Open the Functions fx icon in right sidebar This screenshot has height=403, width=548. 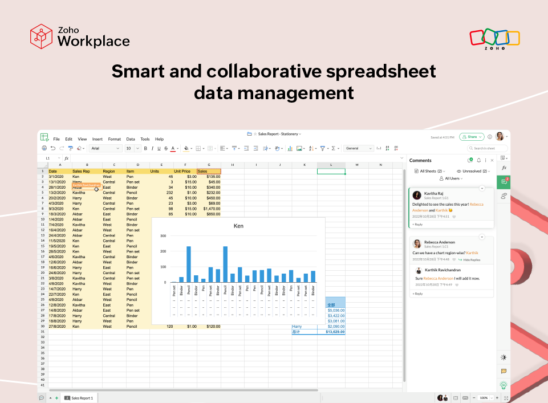pyautogui.click(x=502, y=168)
